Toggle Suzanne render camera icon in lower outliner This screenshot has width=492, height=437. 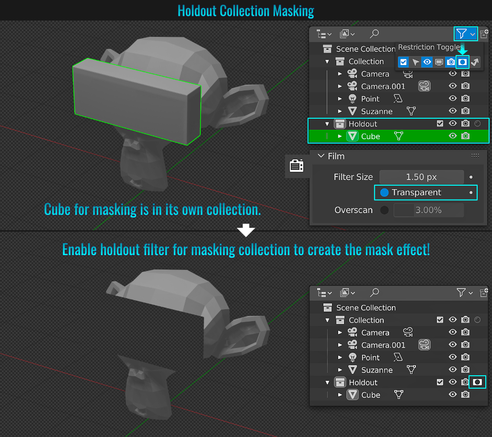(465, 370)
